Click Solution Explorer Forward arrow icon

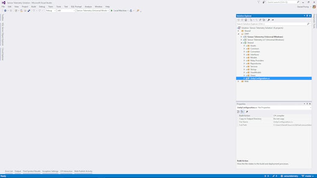pos(242,20)
